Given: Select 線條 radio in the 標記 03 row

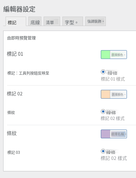Looking at the screenshot, I should click(103, 151).
